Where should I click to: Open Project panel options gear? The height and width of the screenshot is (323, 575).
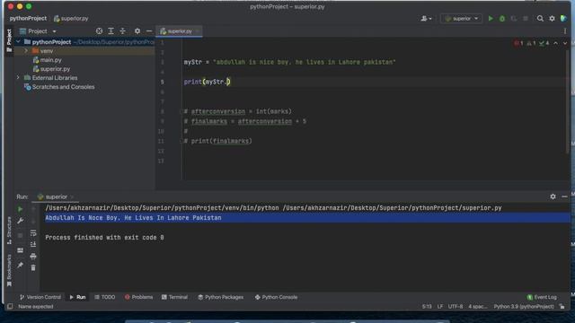point(137,31)
